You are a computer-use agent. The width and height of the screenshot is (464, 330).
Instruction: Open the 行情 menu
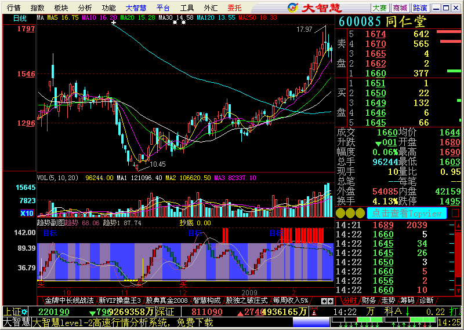pos(14,8)
